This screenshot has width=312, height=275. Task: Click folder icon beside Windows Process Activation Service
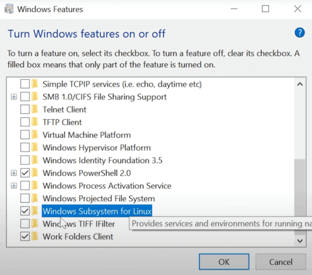coord(34,186)
